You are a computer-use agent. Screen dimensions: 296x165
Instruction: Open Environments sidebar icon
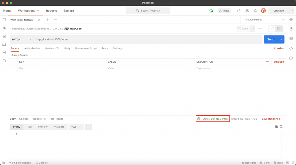4,36
